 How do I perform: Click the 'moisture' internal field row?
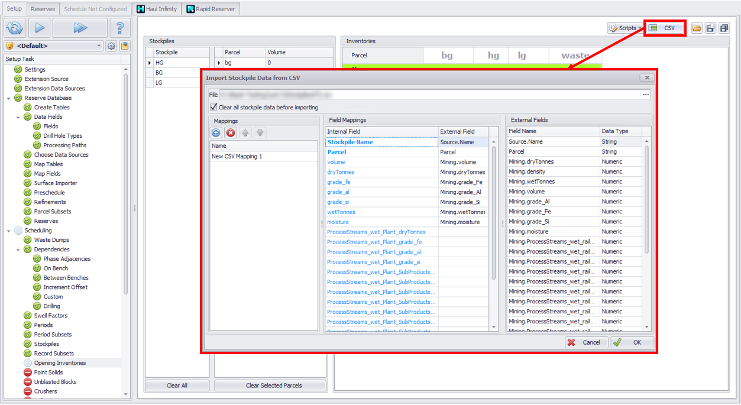[382, 222]
